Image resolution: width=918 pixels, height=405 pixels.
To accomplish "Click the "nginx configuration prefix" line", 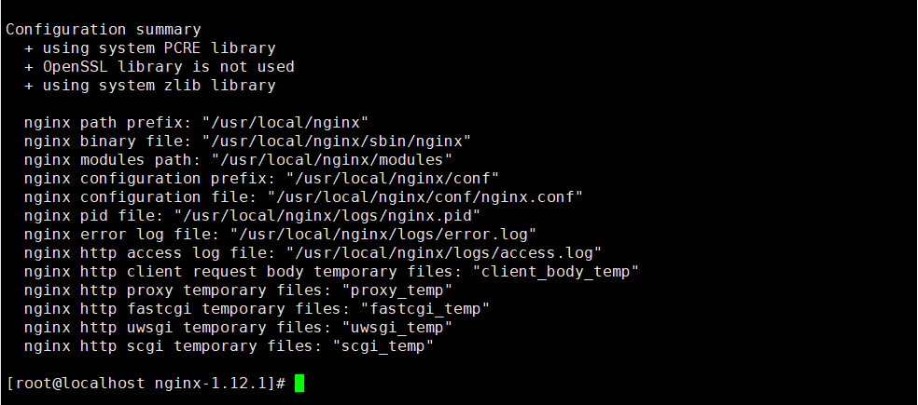I will coord(262,179).
